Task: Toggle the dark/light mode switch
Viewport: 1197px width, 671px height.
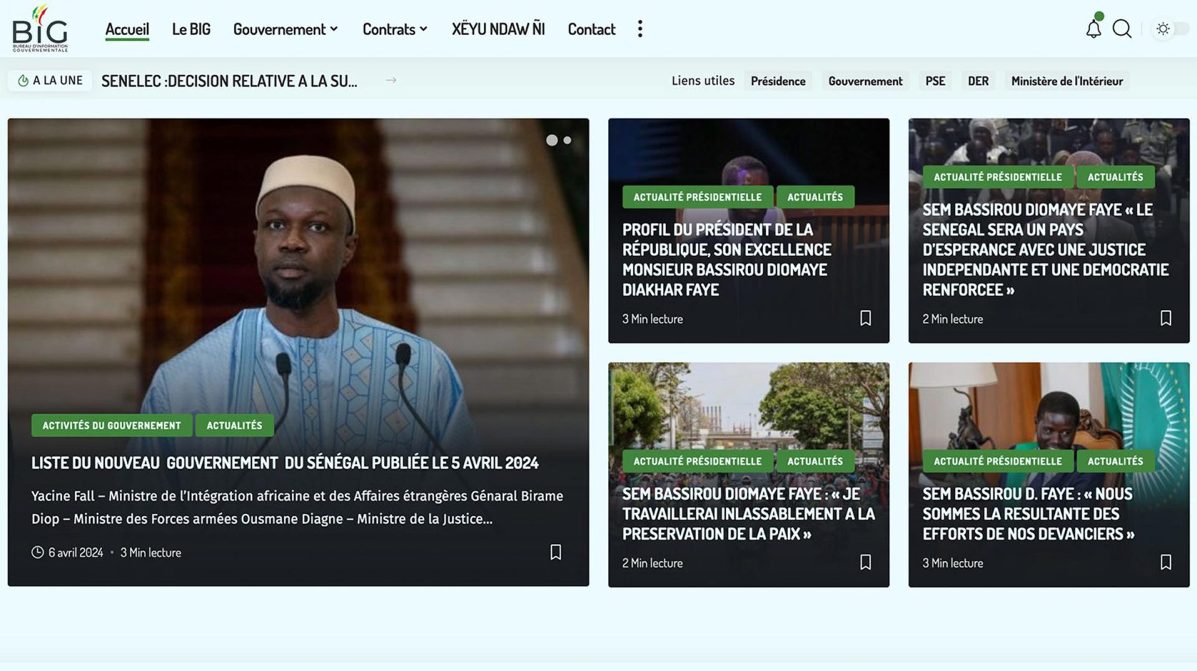Action: tap(1171, 29)
